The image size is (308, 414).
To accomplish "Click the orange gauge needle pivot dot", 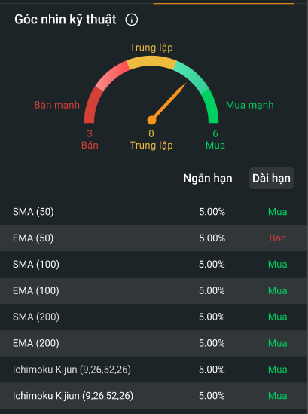I will point(151,120).
